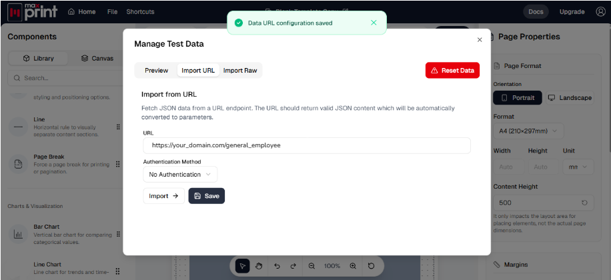Choose Landscape orientation
This screenshot has width=611, height=280.
click(569, 98)
